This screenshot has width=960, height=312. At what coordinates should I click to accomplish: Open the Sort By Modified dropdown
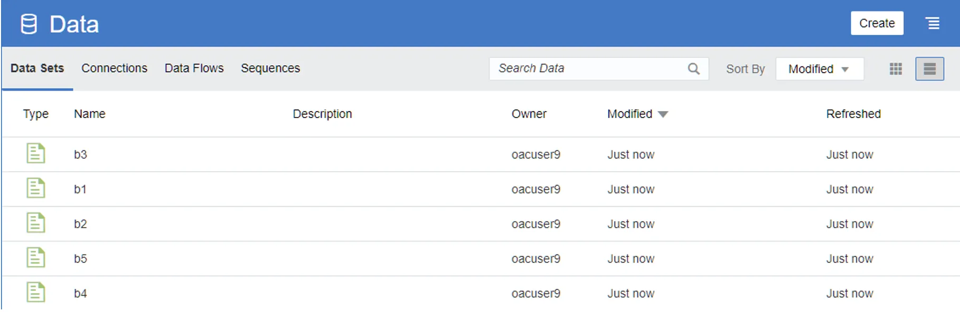[x=819, y=69]
